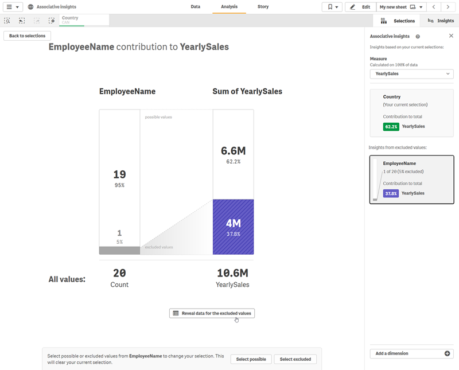Step back to the previous selection state

22,20
